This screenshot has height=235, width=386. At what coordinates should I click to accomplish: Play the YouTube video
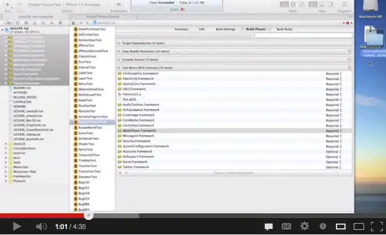pos(17,227)
